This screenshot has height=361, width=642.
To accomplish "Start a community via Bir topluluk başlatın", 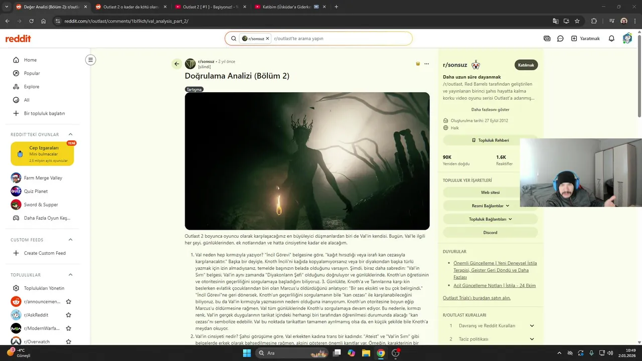I will 45,113.
